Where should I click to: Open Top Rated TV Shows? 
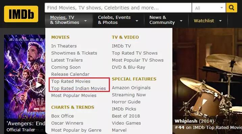coord(135,53)
